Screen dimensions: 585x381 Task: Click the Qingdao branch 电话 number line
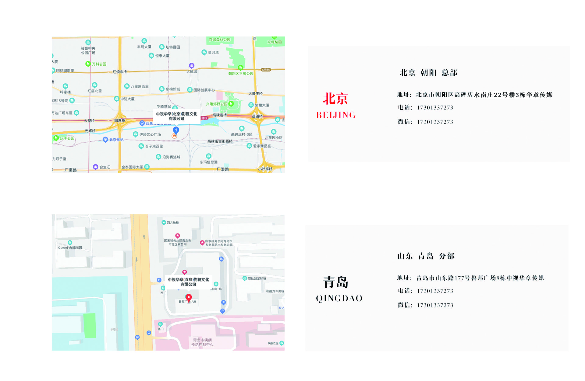pyautogui.click(x=425, y=291)
